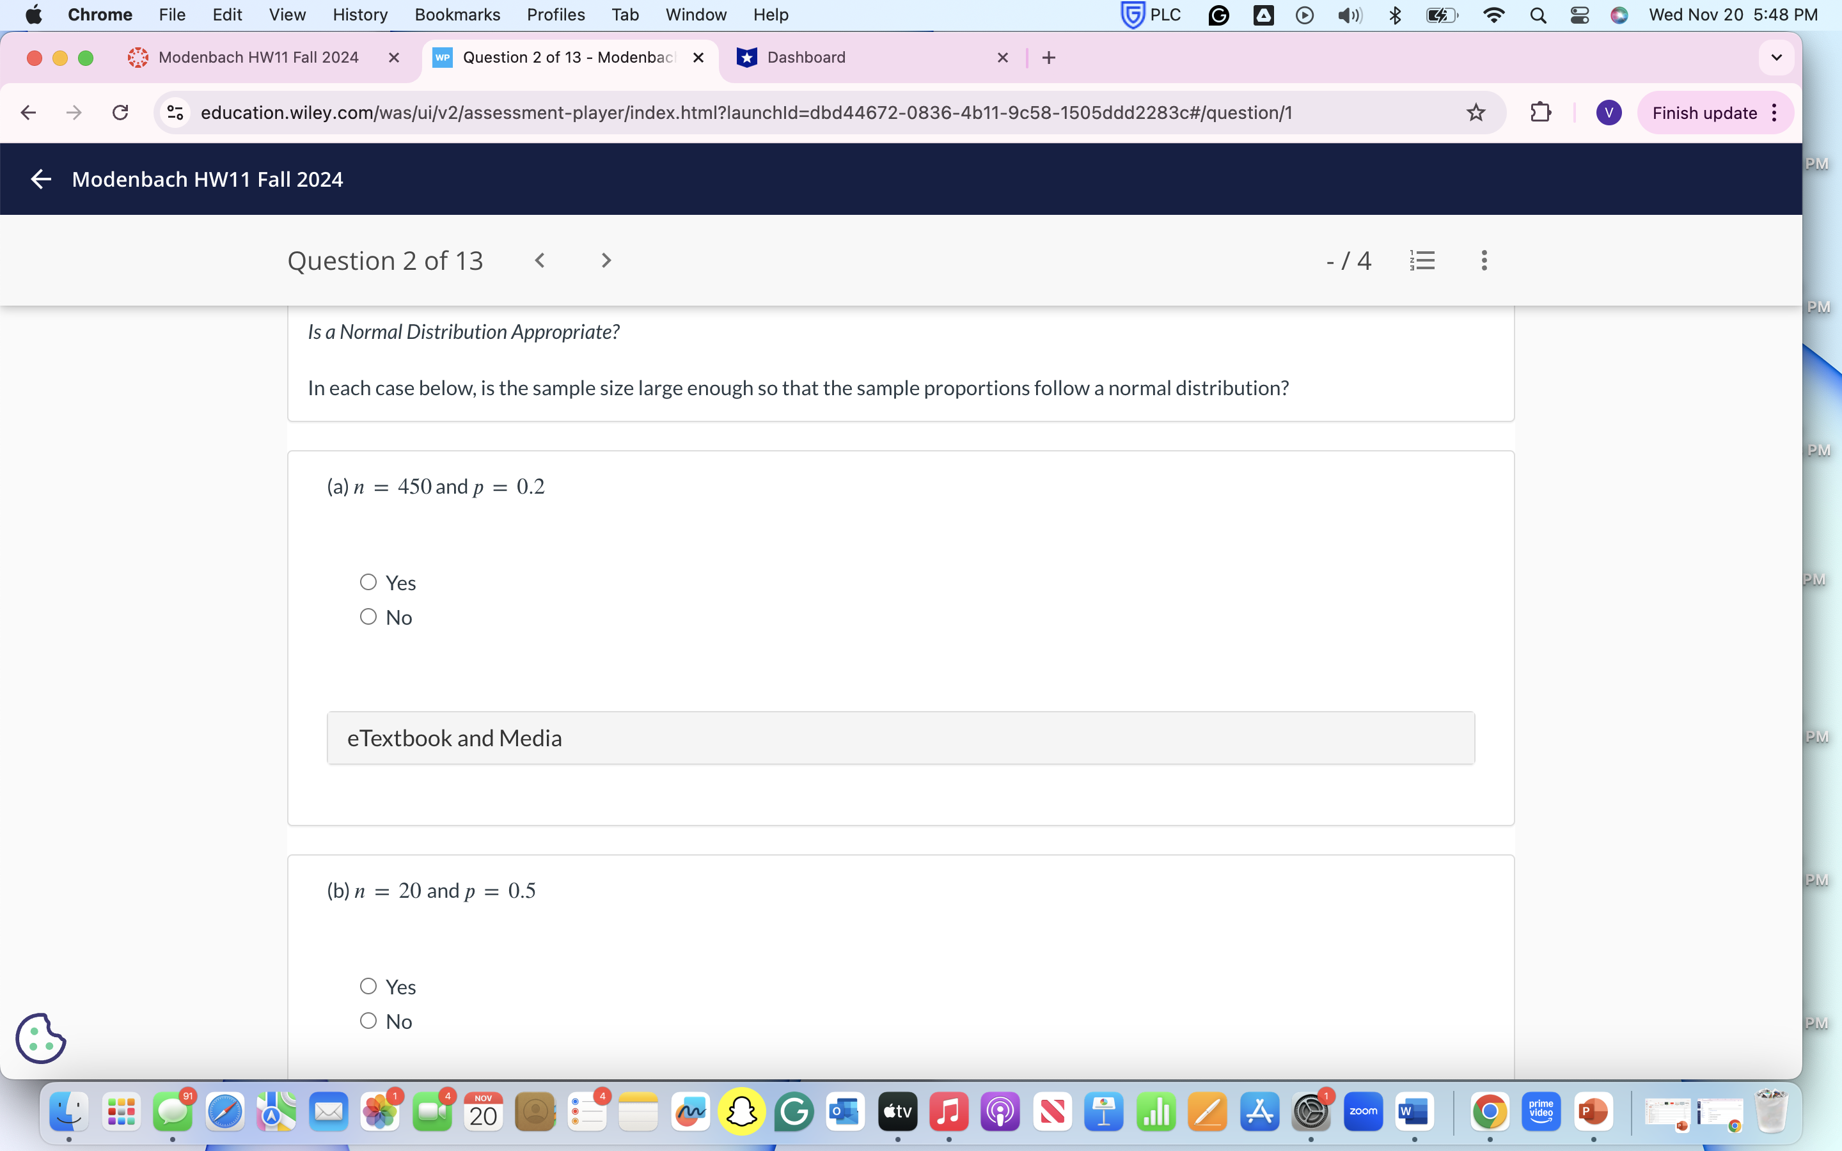
Task: Go back using the Modenbach HW11 back arrow
Action: point(40,179)
